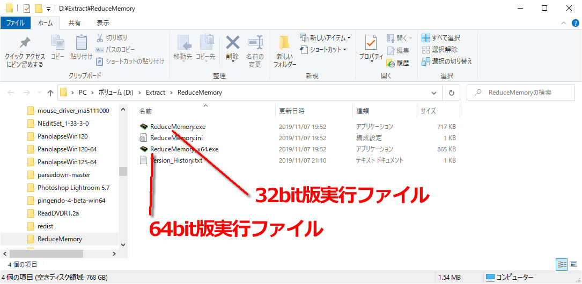
Task: Pin folder to Quick Access
Action: [x=25, y=52]
